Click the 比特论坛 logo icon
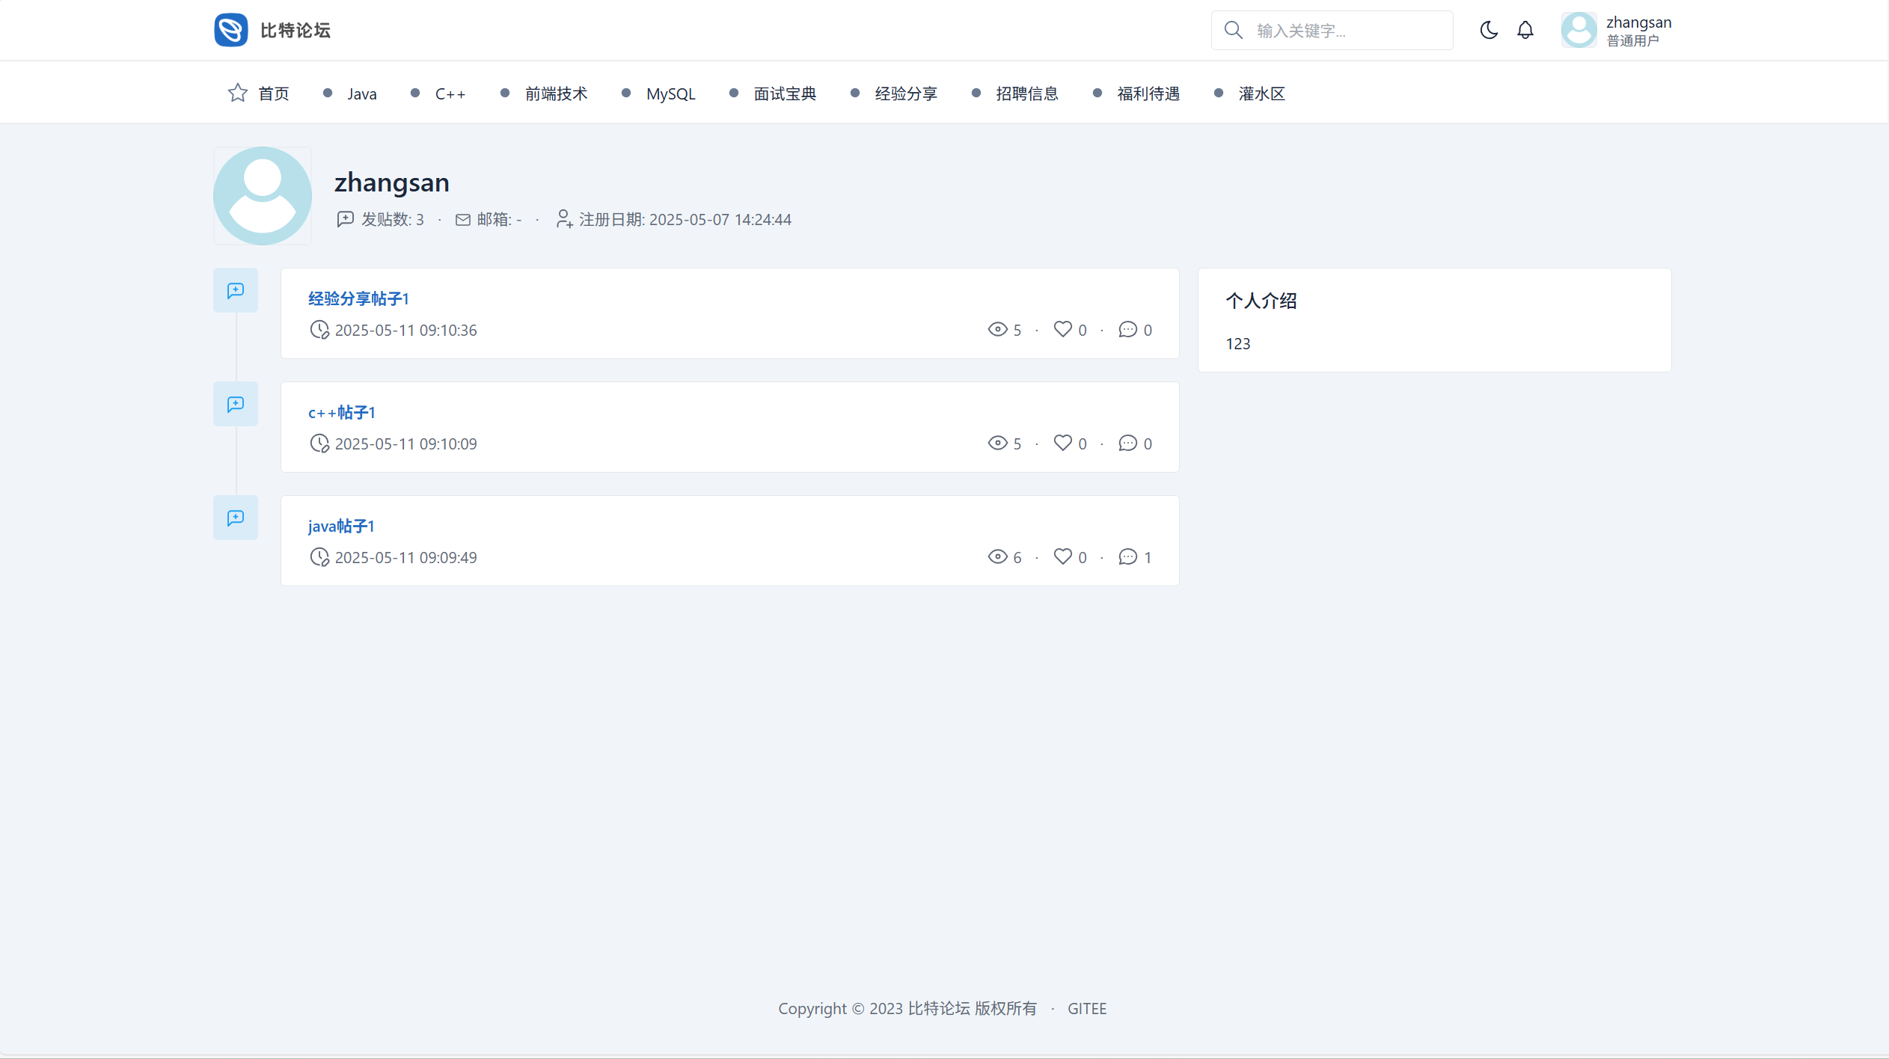Screen dimensions: 1889x1059 tap(230, 30)
